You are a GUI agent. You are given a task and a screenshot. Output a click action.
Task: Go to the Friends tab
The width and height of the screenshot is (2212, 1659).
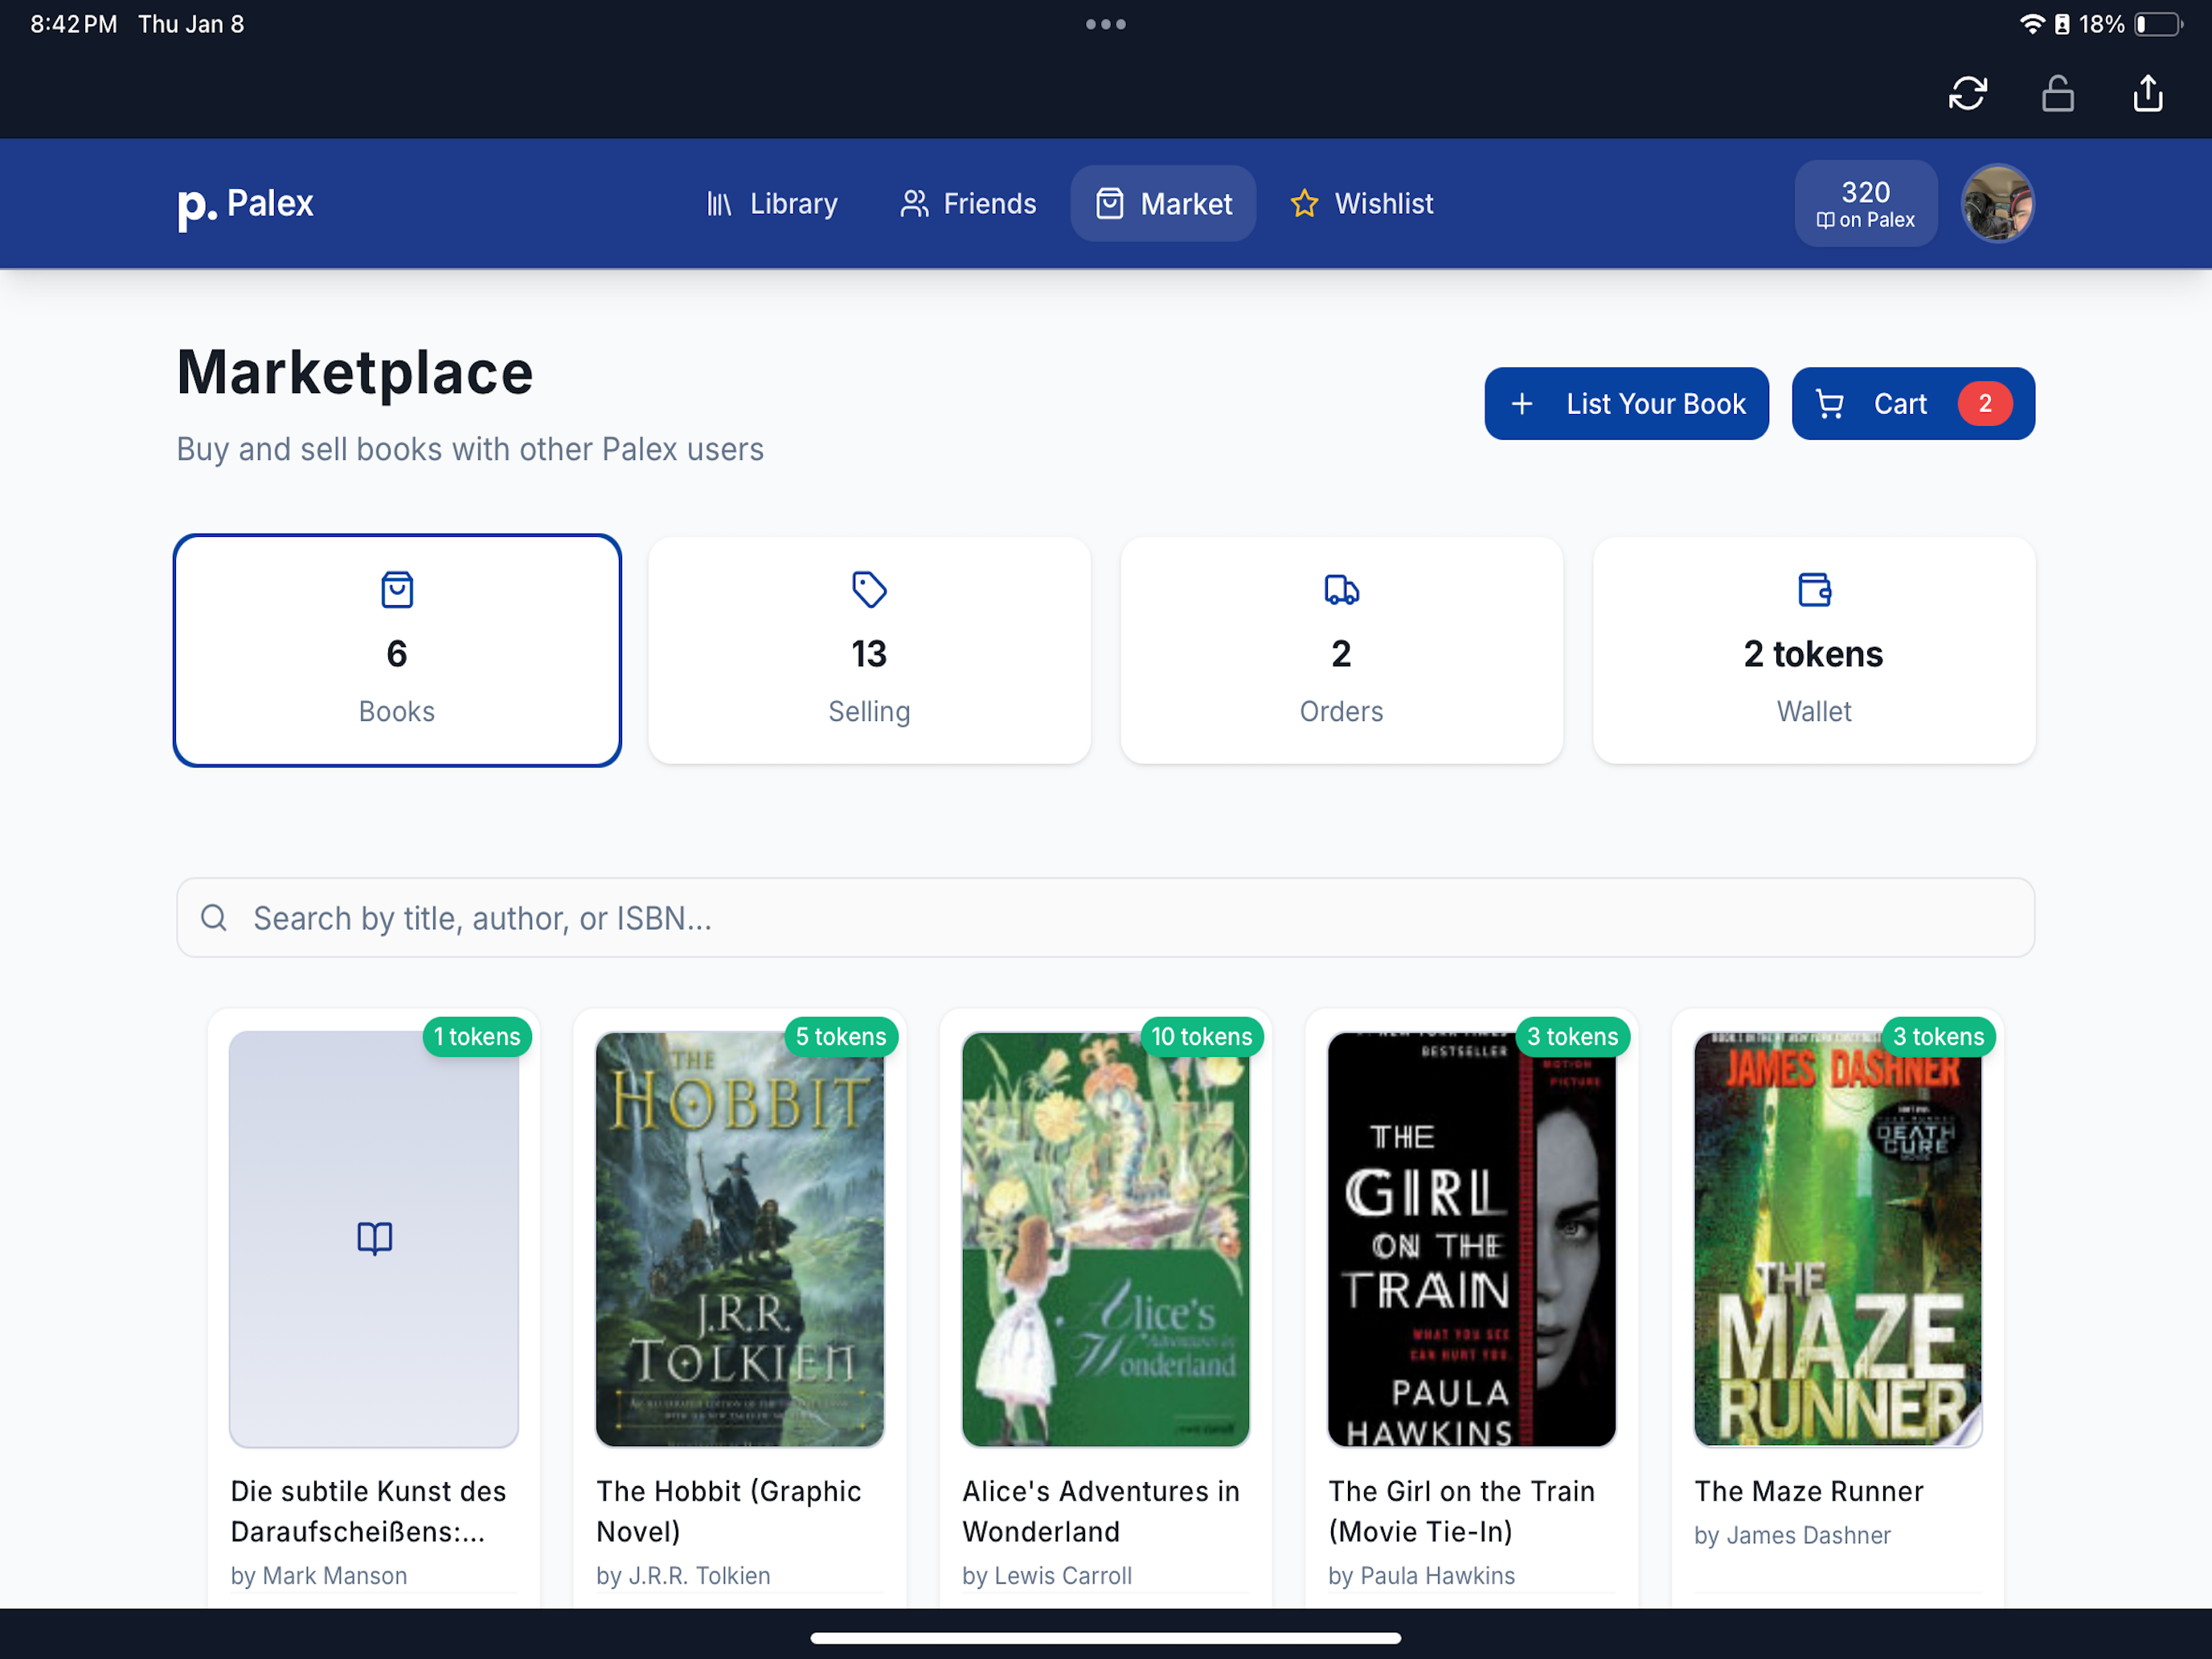pos(967,204)
